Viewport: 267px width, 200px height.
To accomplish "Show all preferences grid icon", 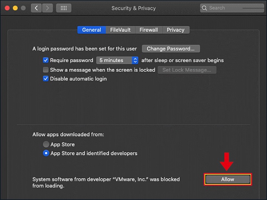I will (x=64, y=8).
